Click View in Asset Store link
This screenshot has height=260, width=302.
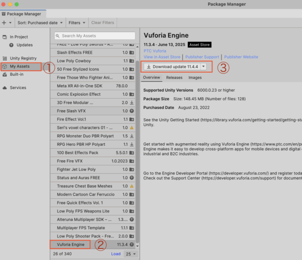(162, 57)
